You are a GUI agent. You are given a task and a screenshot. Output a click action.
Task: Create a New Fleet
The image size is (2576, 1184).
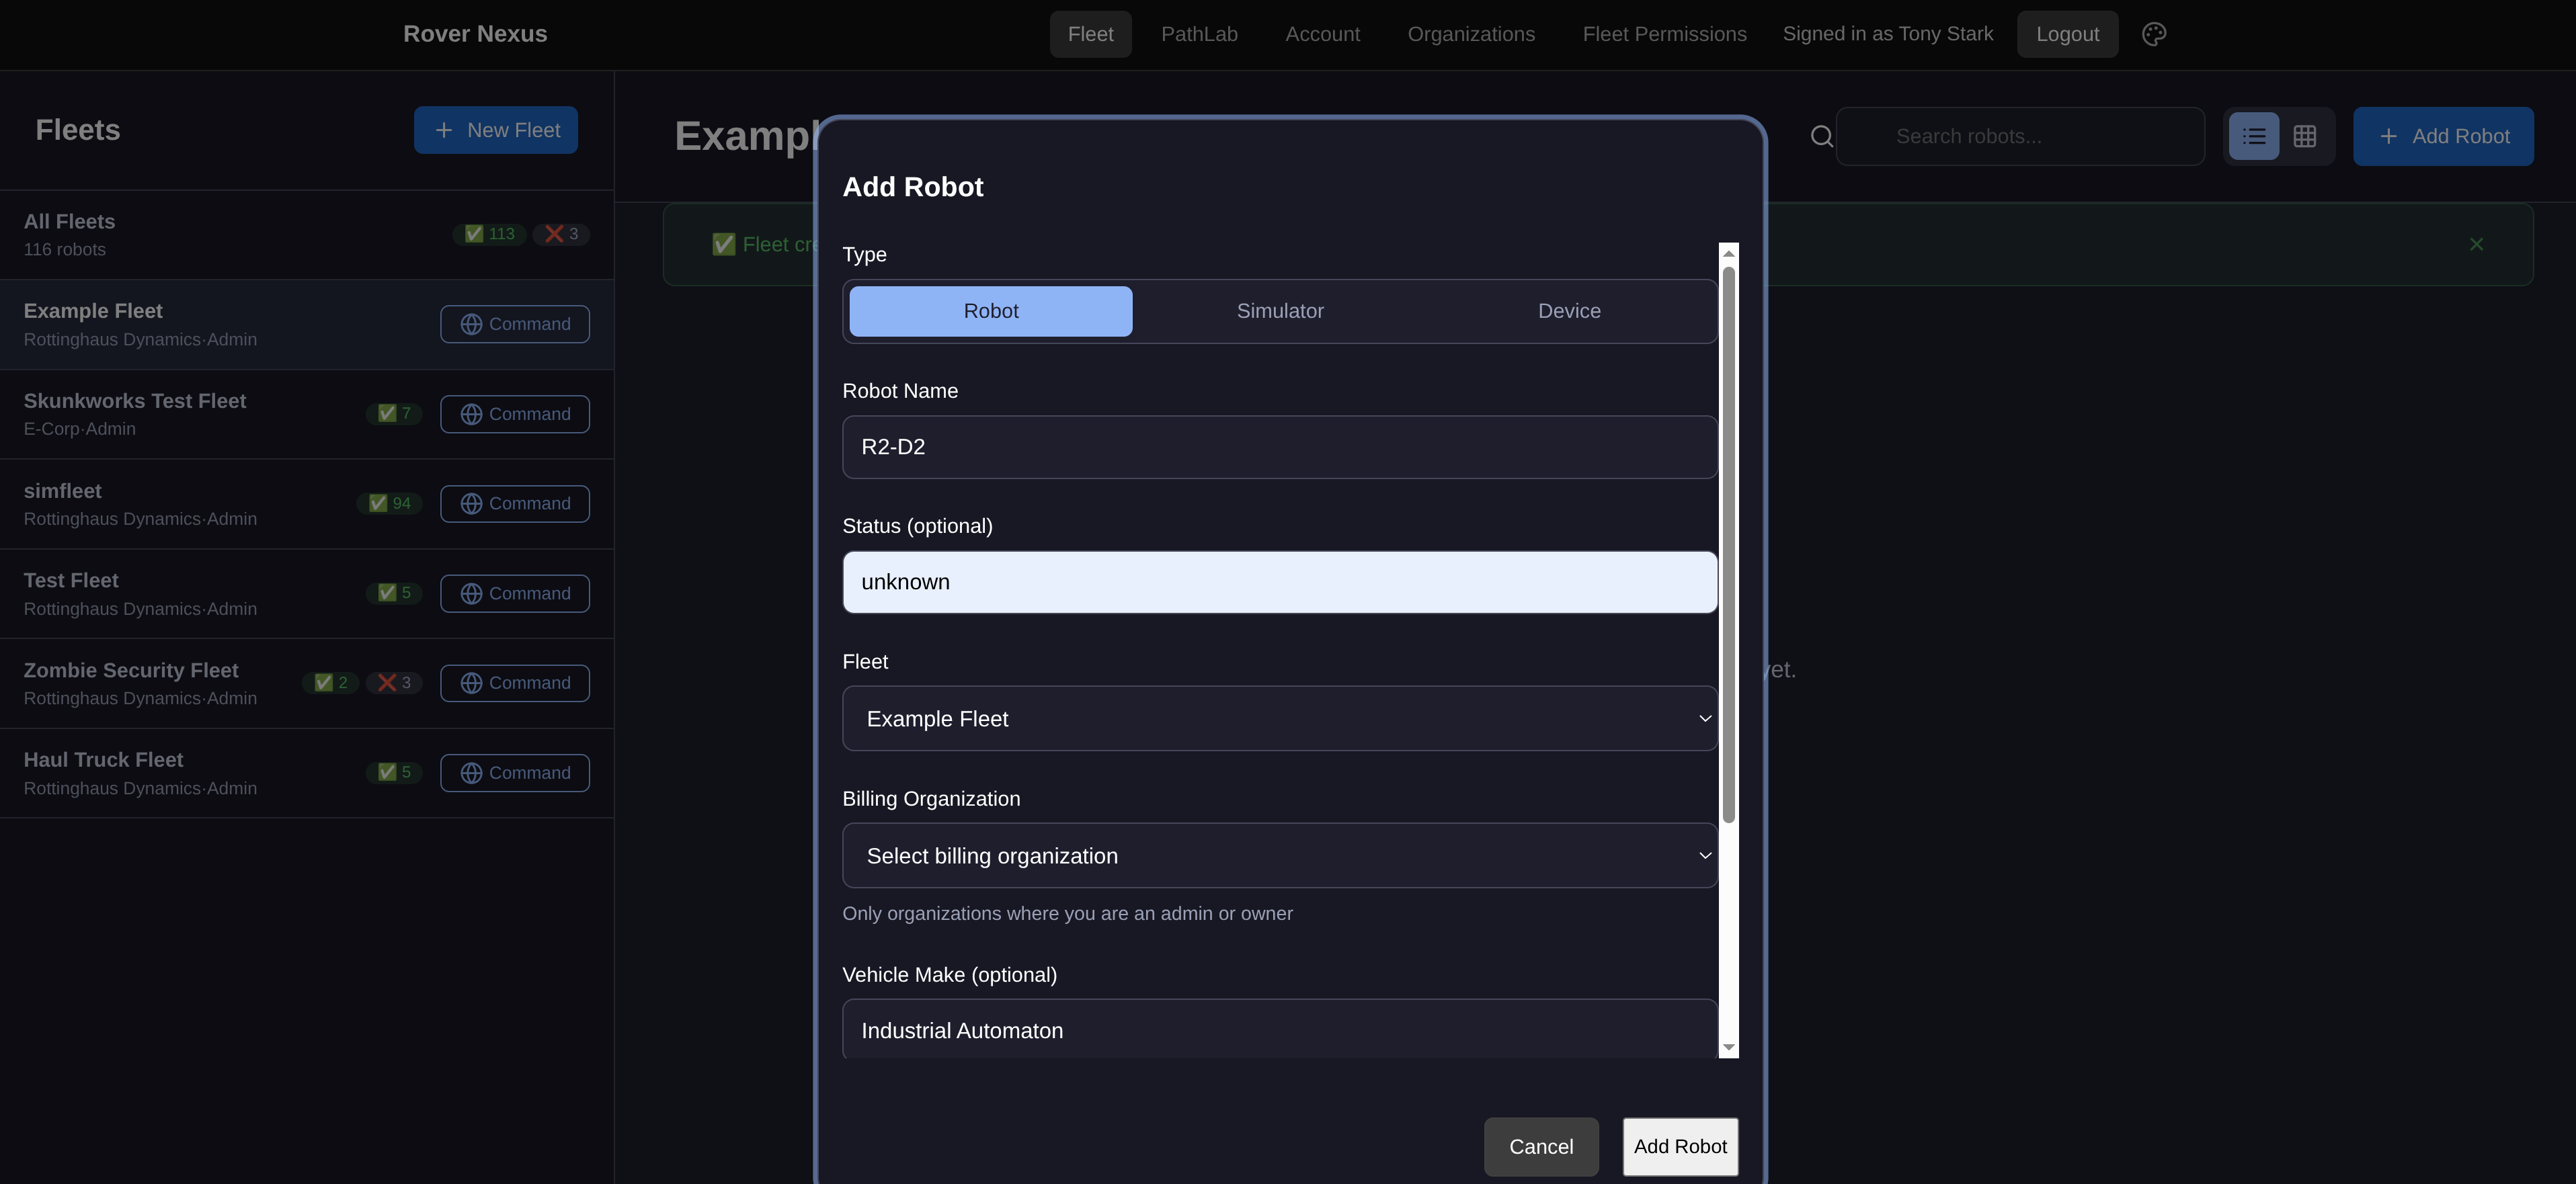pyautogui.click(x=496, y=130)
